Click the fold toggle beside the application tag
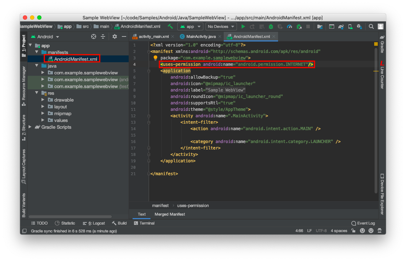Viewport: 406px width, 261px height. 149,71
